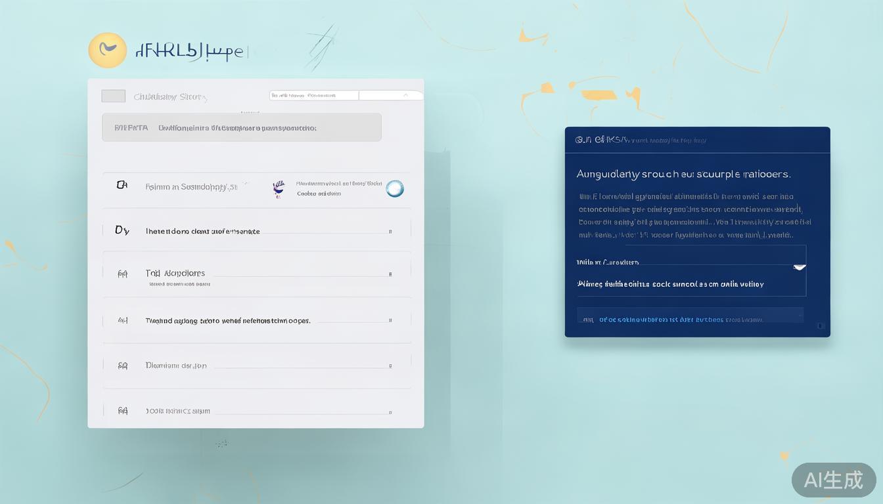Toggle the small marker at second row's right end

[x=390, y=232]
